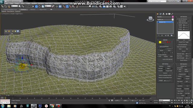
Task: Open Chrome from the taskbar
Action: [52, 106]
